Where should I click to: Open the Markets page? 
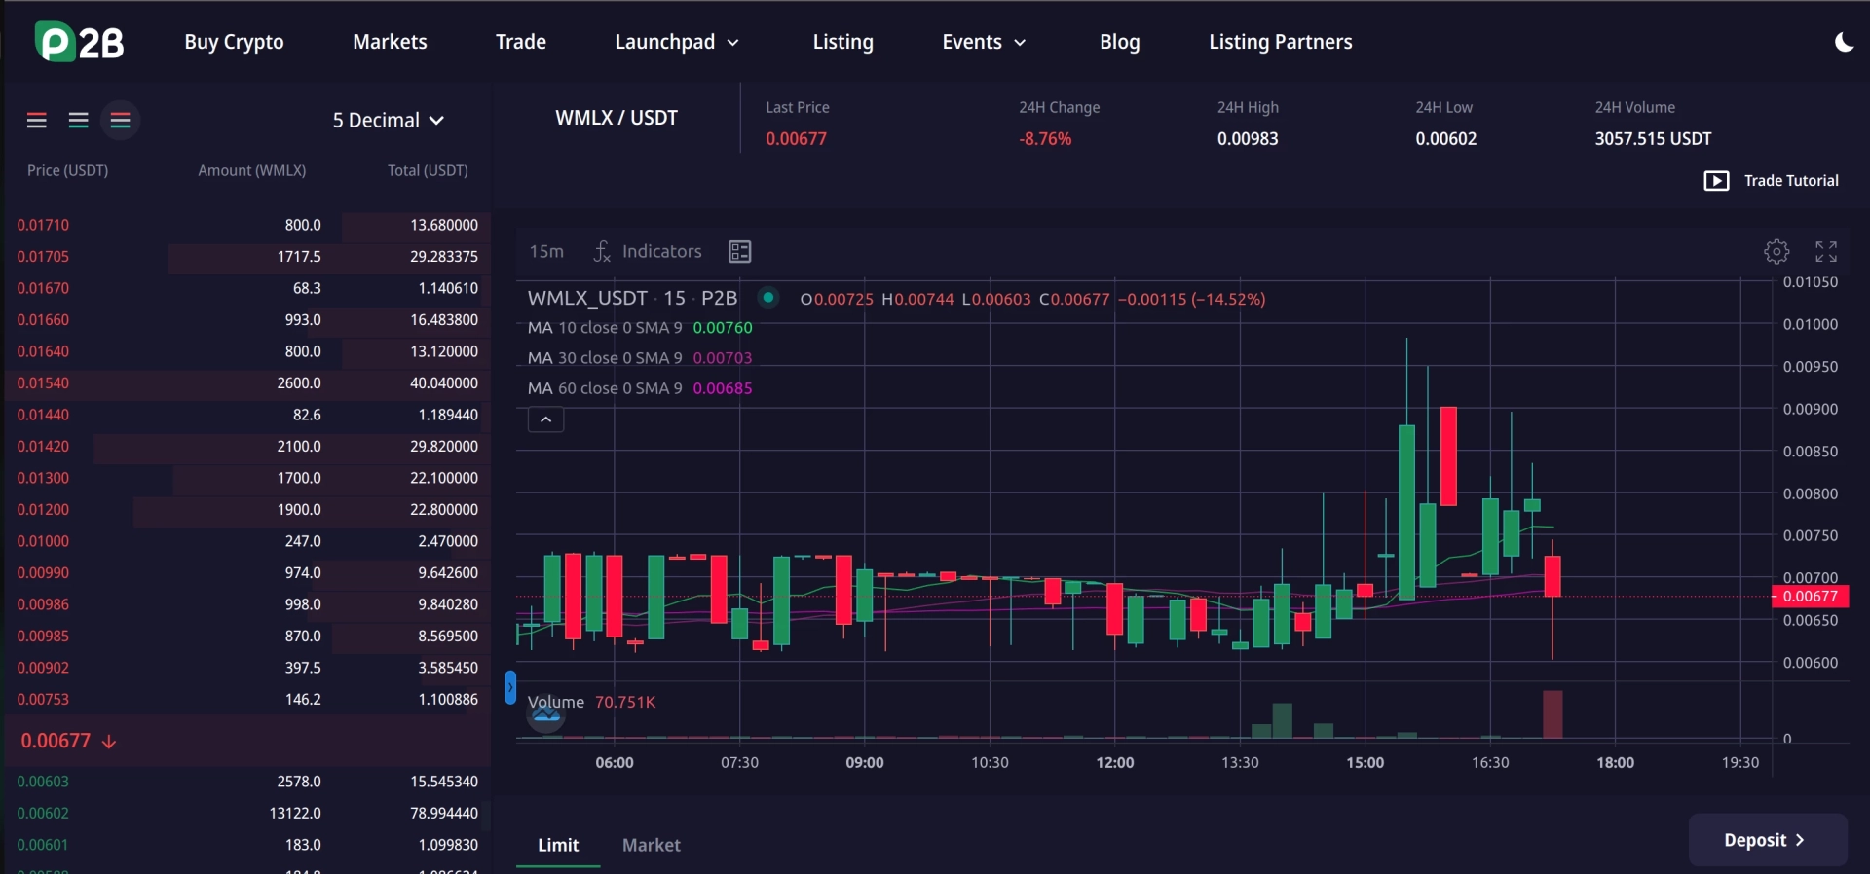pos(390,42)
